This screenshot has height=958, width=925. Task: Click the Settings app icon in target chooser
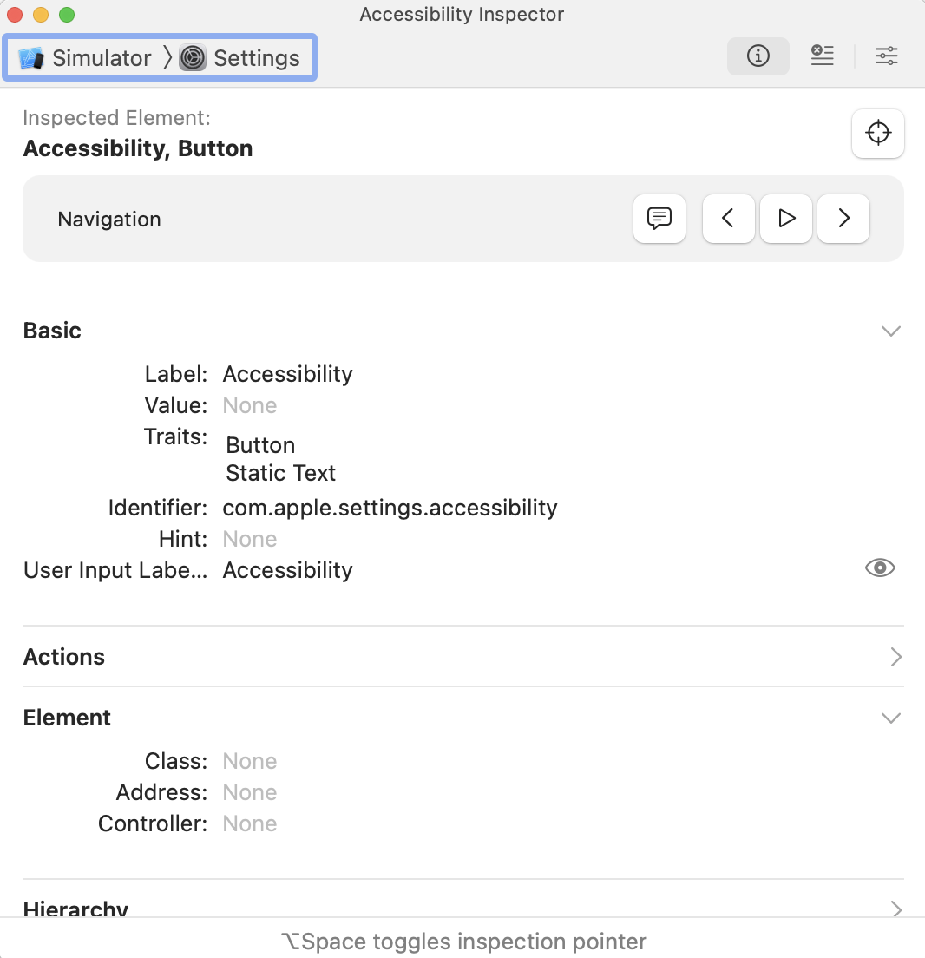coord(194,57)
